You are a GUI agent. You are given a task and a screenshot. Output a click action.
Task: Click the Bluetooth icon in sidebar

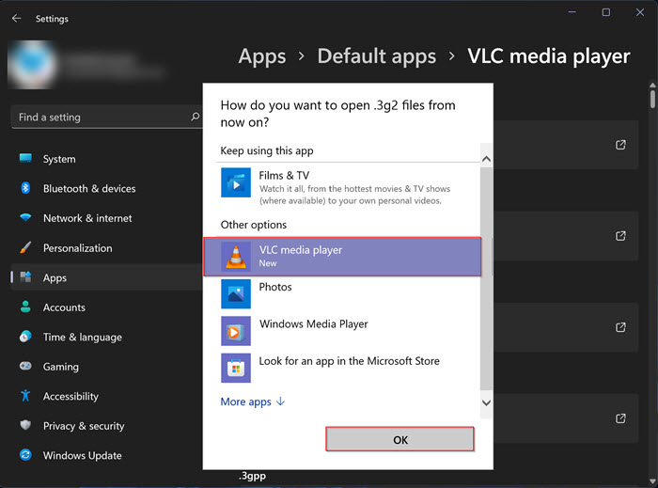25,188
